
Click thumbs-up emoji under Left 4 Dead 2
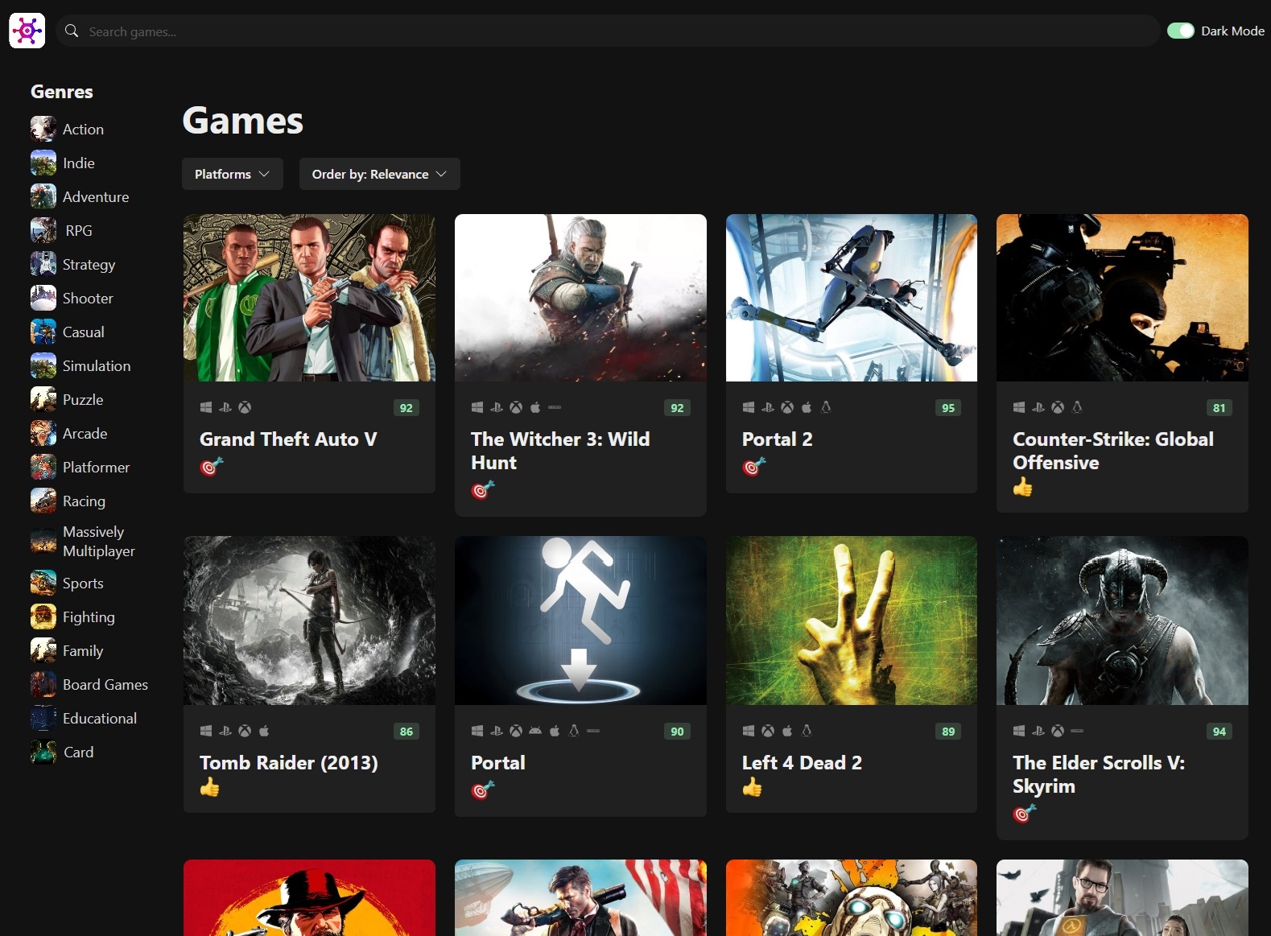pos(752,787)
